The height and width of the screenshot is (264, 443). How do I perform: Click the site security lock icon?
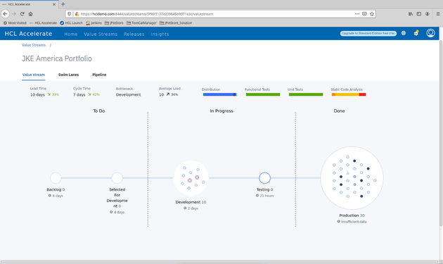pyautogui.click(x=77, y=13)
